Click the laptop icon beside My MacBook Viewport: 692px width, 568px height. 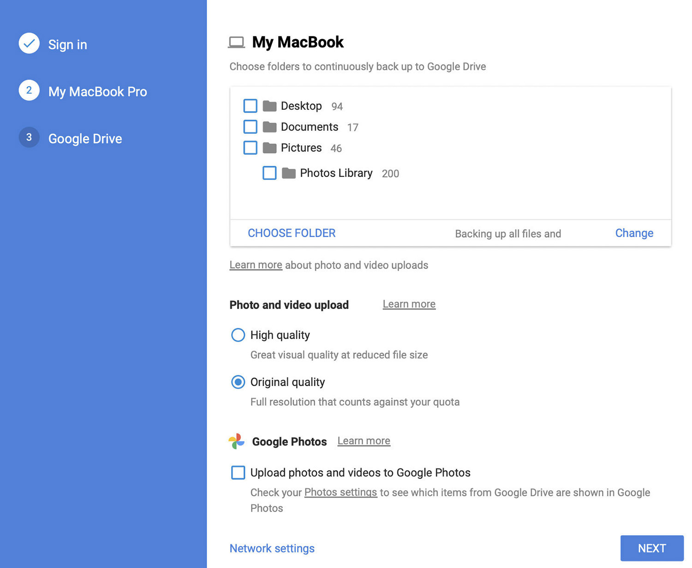(x=237, y=42)
